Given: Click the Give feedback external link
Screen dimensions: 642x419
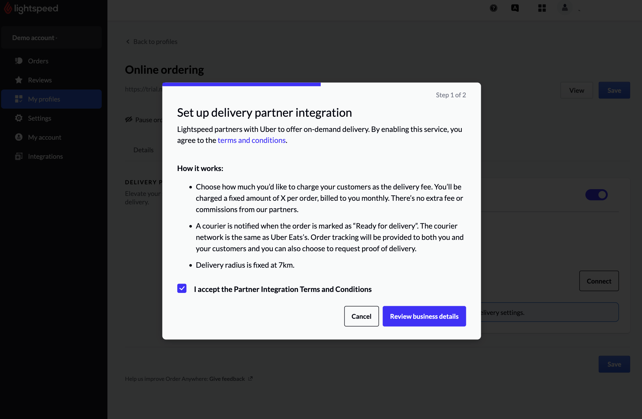Looking at the screenshot, I should coord(231,379).
